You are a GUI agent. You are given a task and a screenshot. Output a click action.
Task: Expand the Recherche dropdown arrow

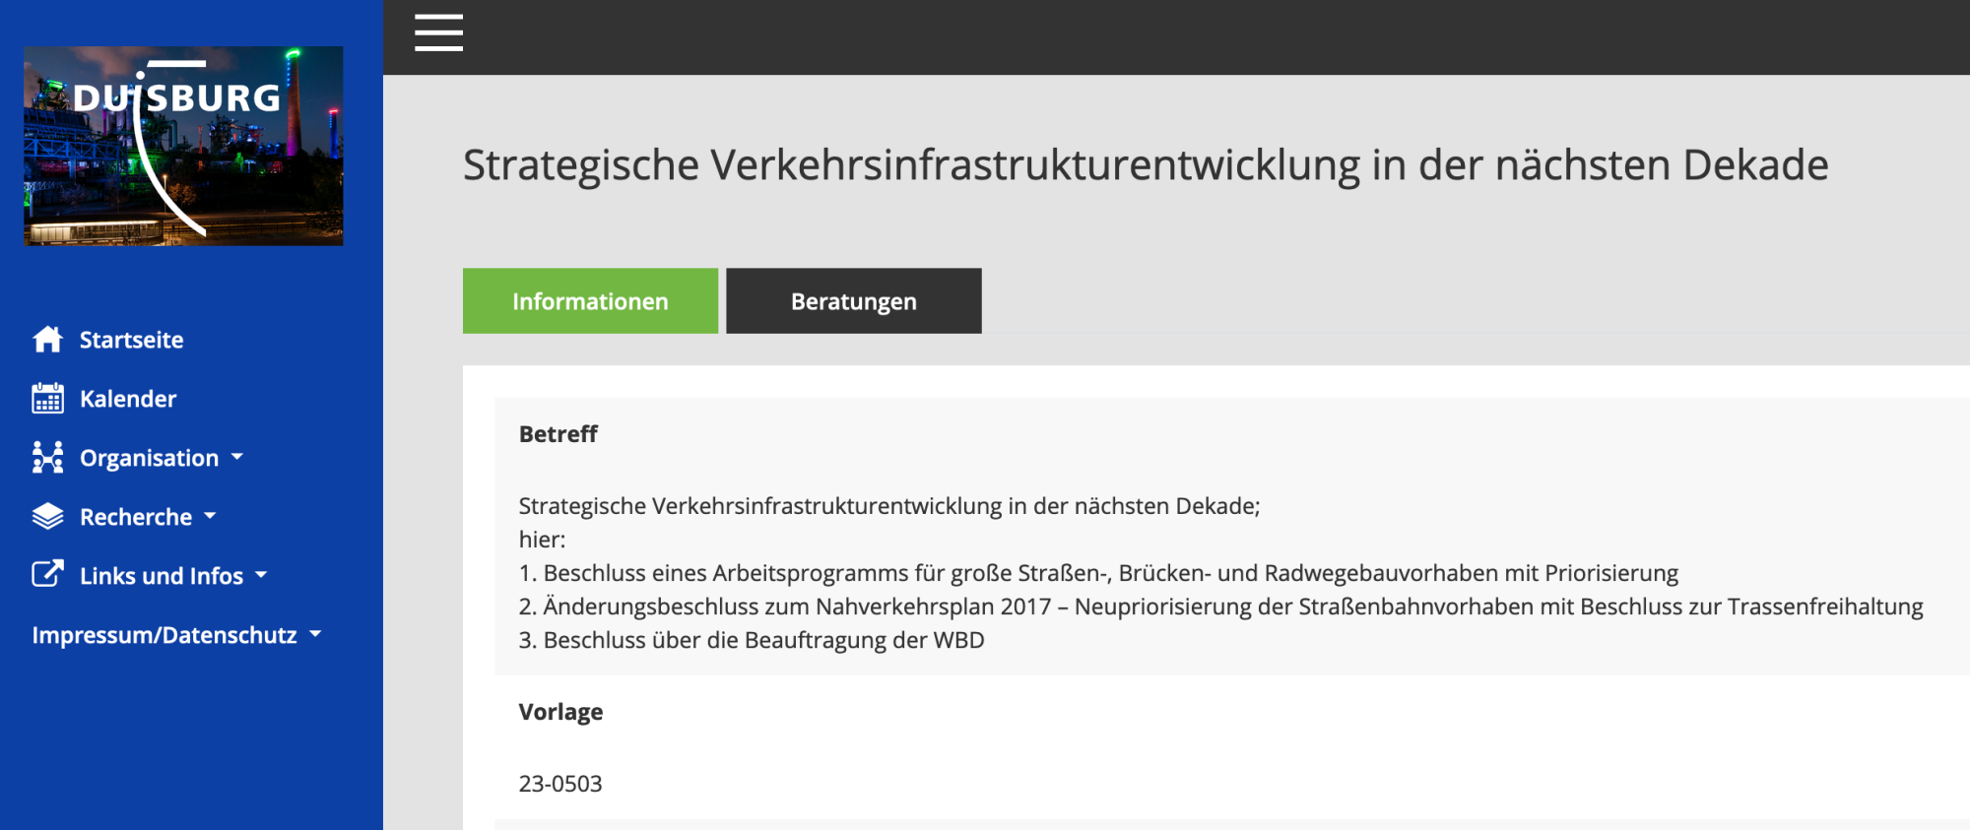(210, 516)
